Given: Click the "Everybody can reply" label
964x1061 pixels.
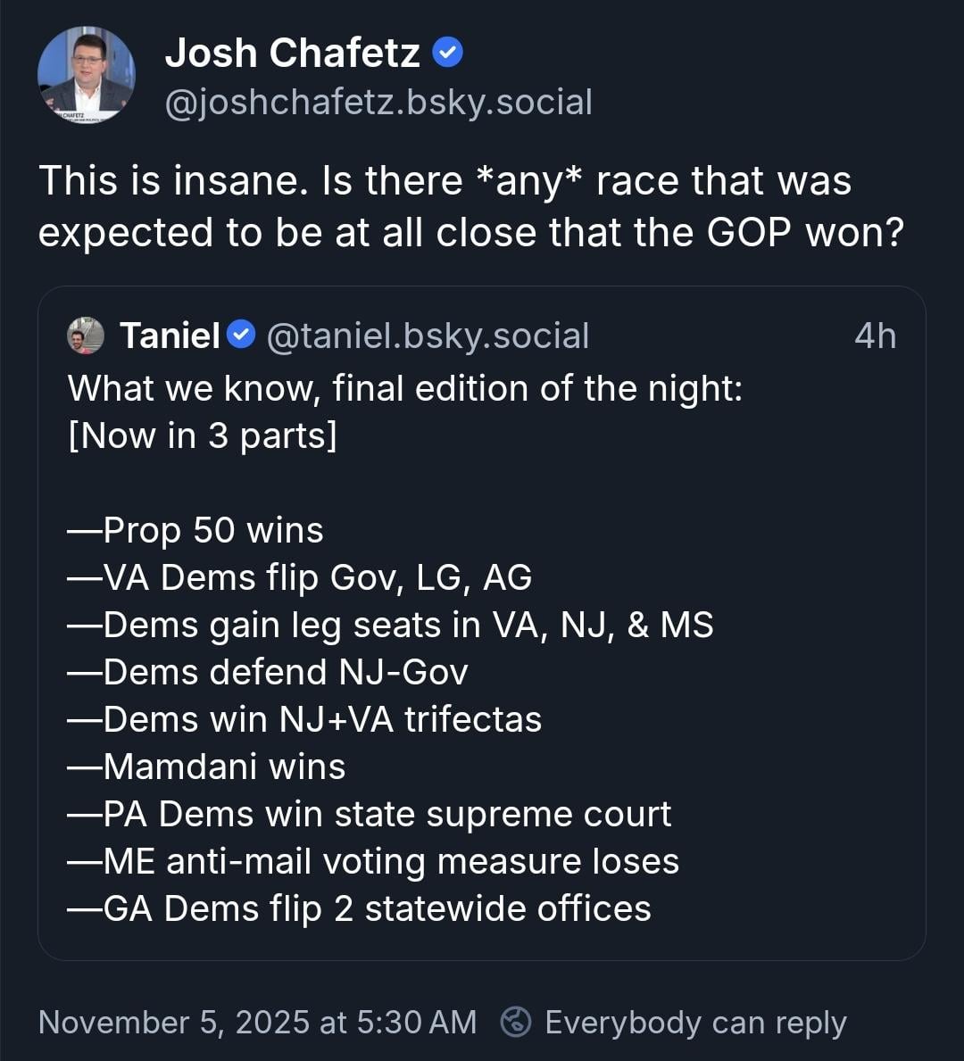Looking at the screenshot, I should click(695, 1023).
